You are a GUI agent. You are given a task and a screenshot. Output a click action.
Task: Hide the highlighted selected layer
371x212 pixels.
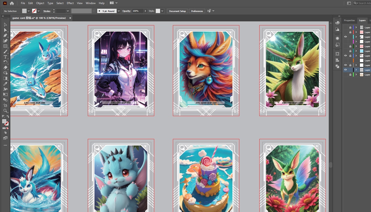pos(346,70)
